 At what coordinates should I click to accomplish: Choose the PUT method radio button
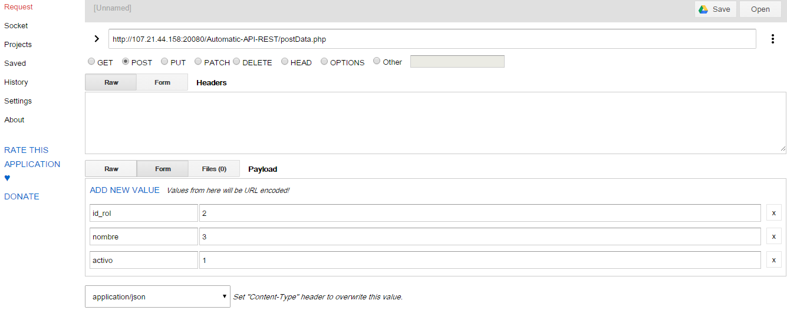pyautogui.click(x=164, y=61)
